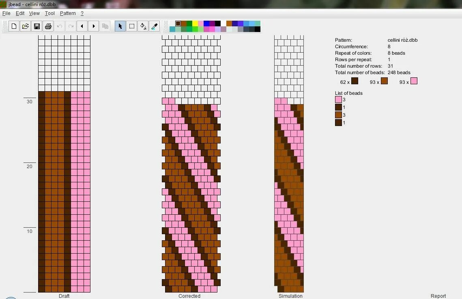
Task: Click the grayed-out copy pages icon
Action: (x=105, y=26)
